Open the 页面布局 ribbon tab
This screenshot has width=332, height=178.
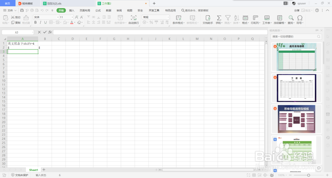[x=85, y=10]
